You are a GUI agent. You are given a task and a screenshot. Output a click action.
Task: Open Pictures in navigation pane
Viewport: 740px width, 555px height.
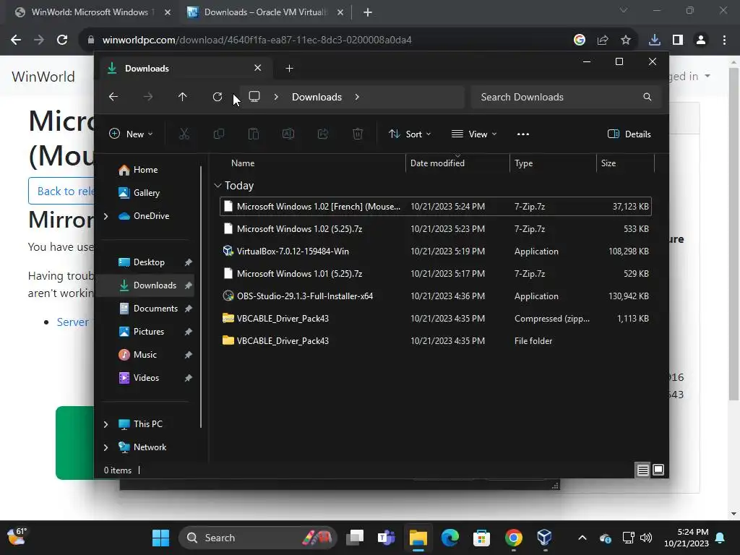(x=142, y=332)
